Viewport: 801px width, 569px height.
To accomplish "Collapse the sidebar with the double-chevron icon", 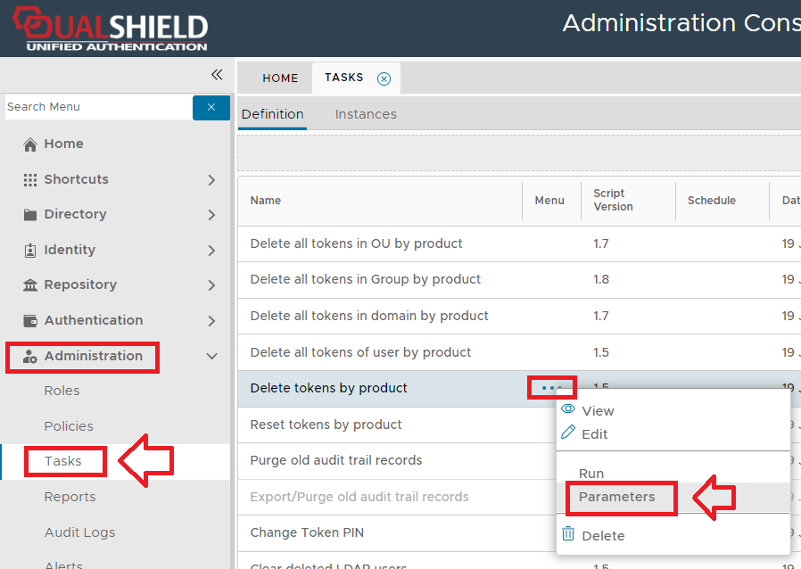I will coord(217,75).
